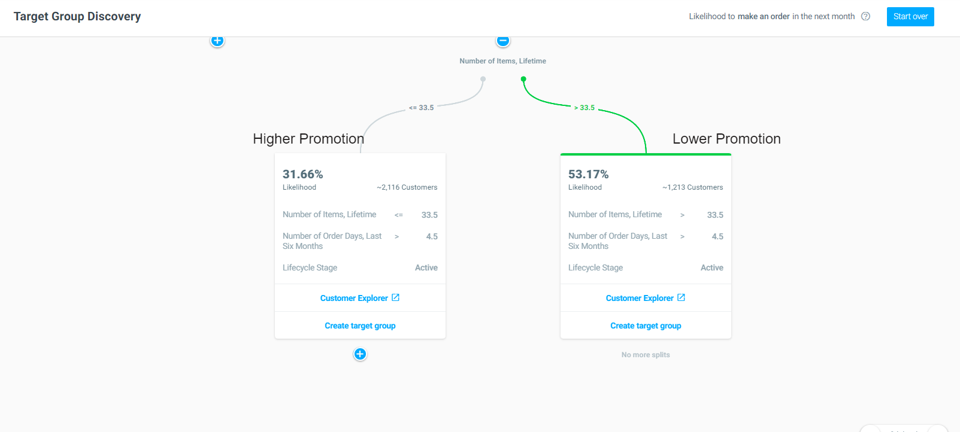Open the external link icon on the Lower Promotion card

click(x=681, y=297)
